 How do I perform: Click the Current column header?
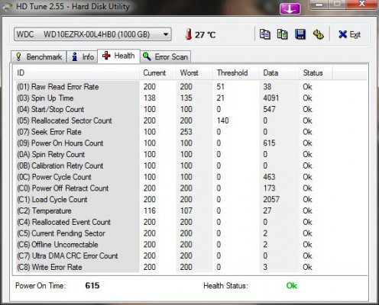pyautogui.click(x=157, y=73)
